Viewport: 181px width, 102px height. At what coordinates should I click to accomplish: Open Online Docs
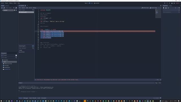(145, 8)
